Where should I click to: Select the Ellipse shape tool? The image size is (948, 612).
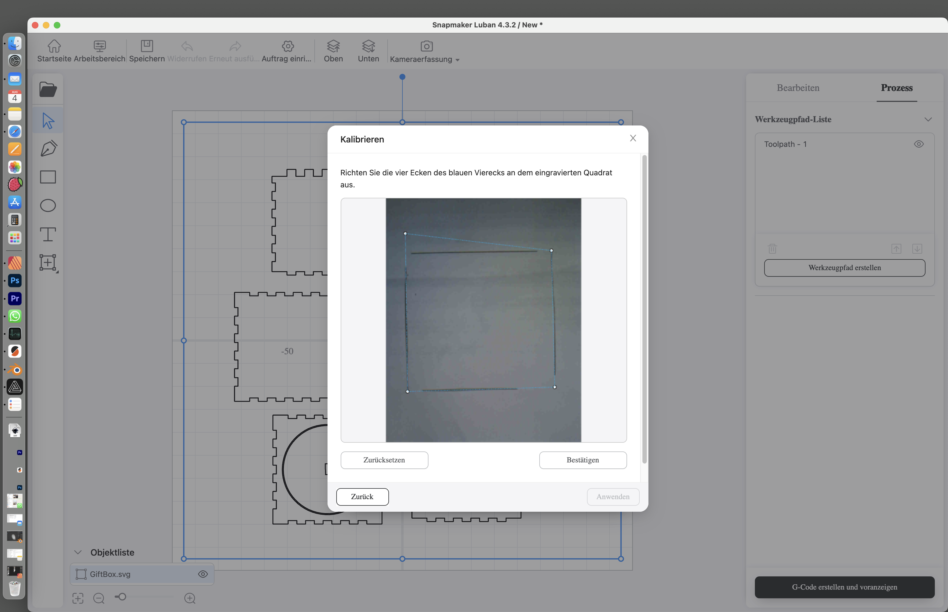48,205
